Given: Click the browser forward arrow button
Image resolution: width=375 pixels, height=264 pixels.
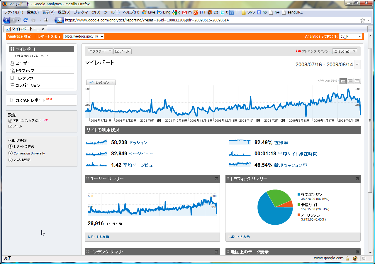Looking at the screenshot, I should point(13,20).
